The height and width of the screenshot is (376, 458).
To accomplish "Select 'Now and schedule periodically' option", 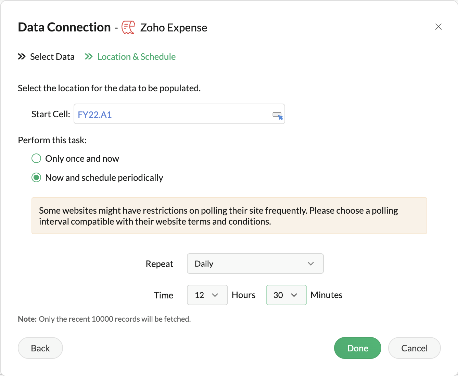I will (36, 178).
